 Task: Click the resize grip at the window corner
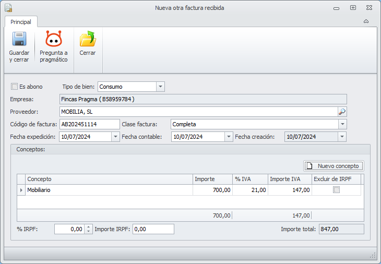pos(373,255)
